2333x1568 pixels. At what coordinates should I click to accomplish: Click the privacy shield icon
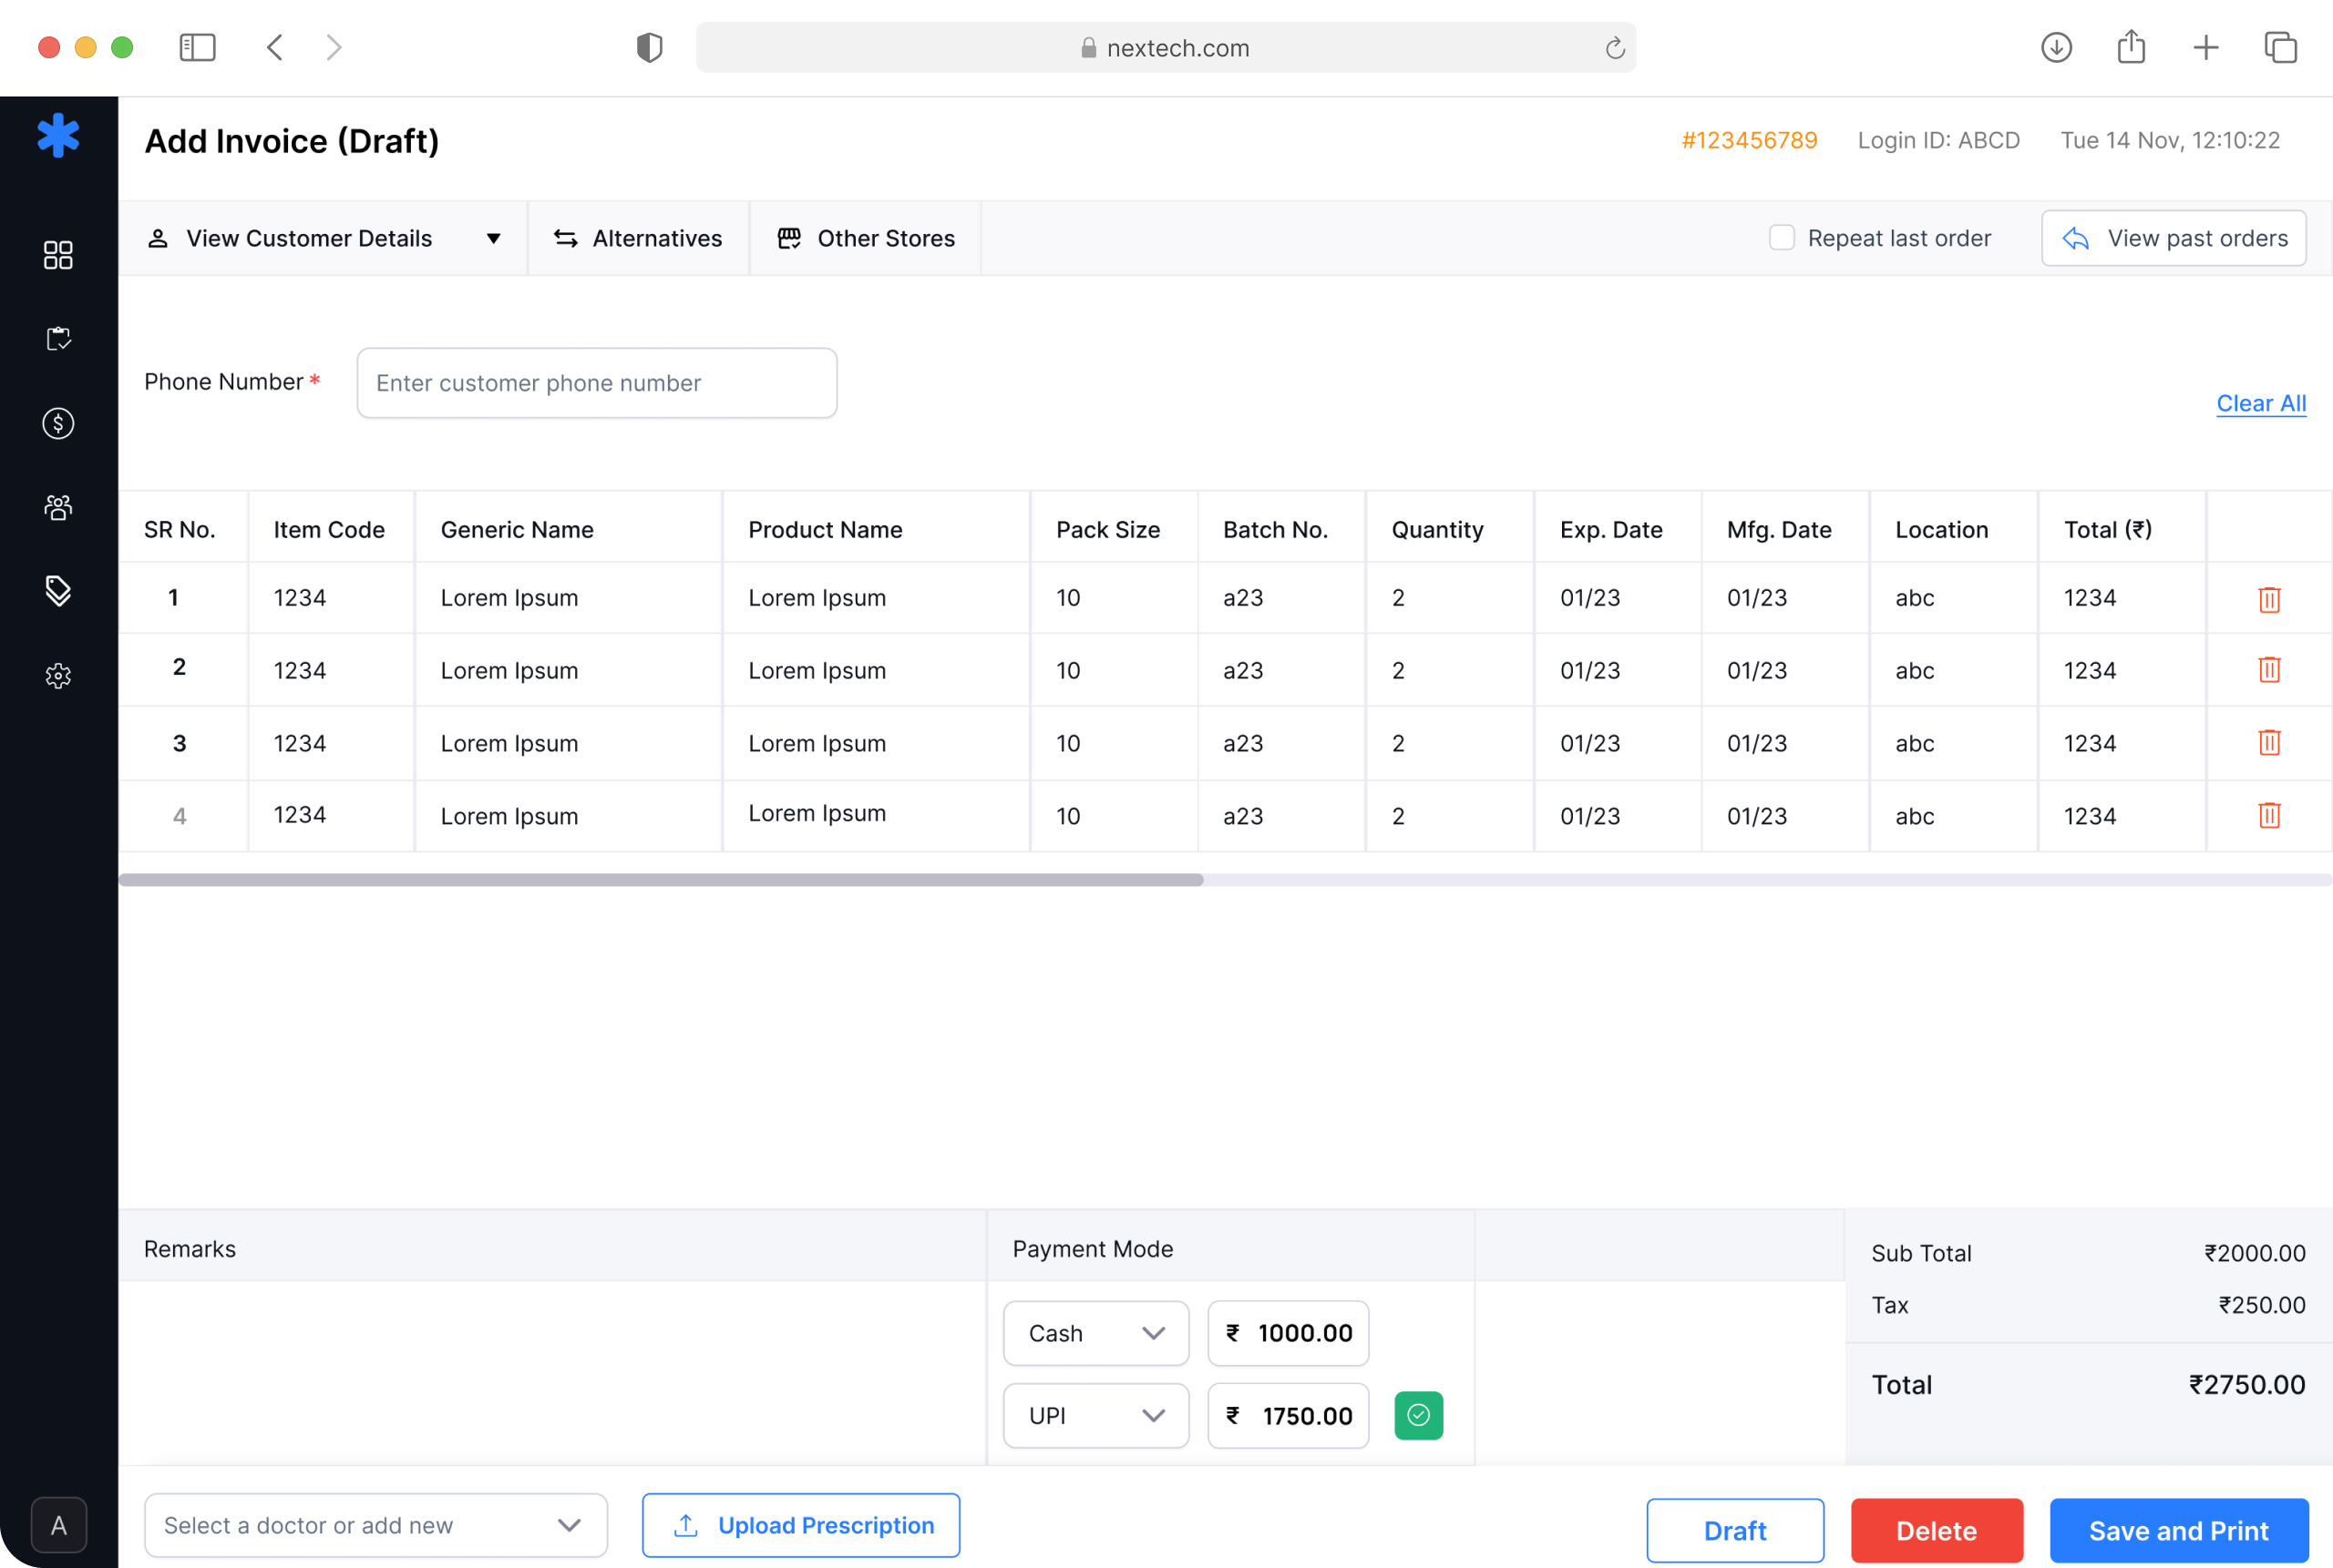click(x=650, y=47)
